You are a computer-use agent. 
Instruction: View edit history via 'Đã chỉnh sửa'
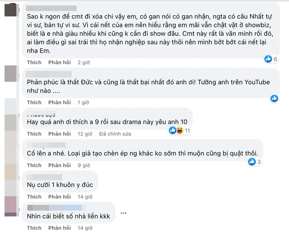point(115,134)
